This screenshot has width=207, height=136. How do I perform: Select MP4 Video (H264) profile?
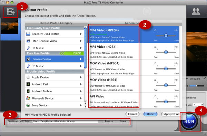click(133, 51)
